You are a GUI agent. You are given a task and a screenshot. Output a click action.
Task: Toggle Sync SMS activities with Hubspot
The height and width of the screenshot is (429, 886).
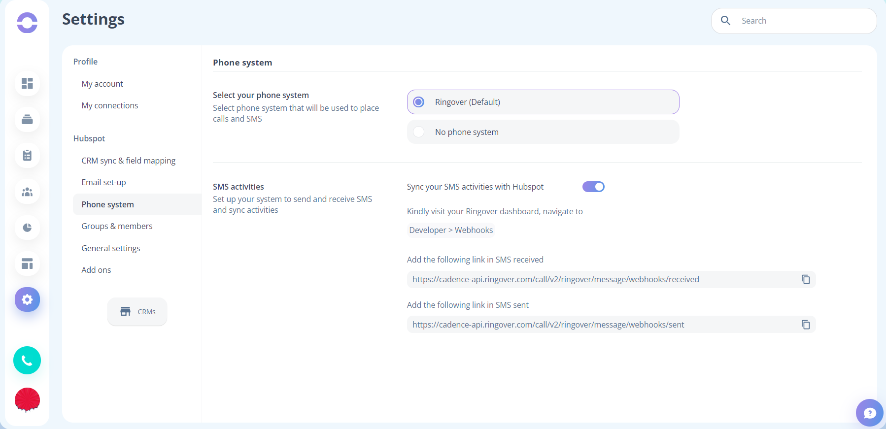pos(593,187)
